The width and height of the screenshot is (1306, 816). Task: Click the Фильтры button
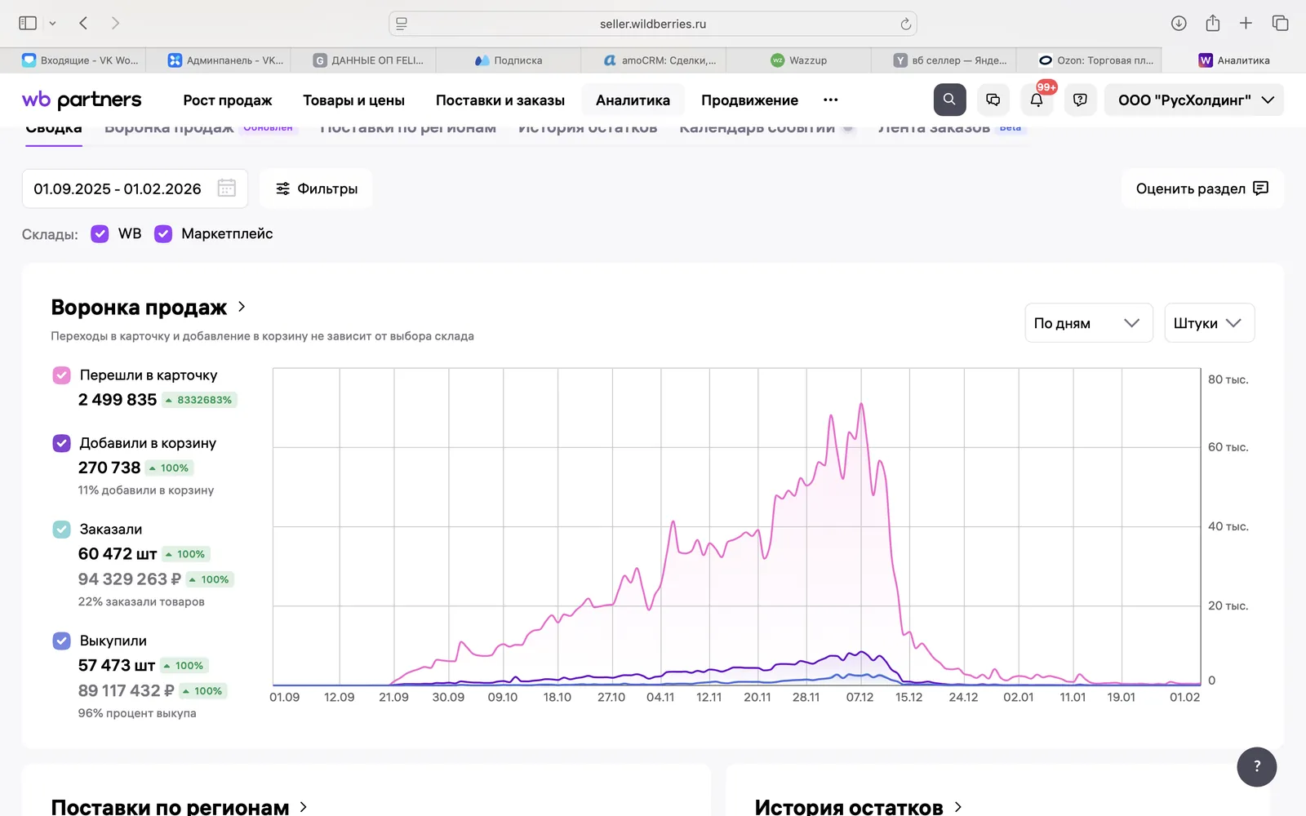pyautogui.click(x=317, y=188)
